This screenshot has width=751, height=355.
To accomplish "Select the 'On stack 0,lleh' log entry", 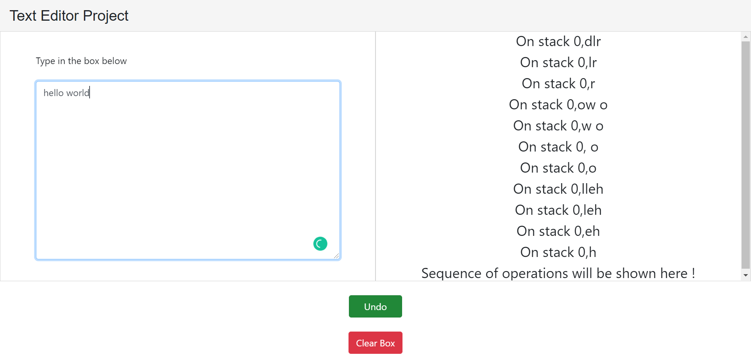I will [x=558, y=189].
